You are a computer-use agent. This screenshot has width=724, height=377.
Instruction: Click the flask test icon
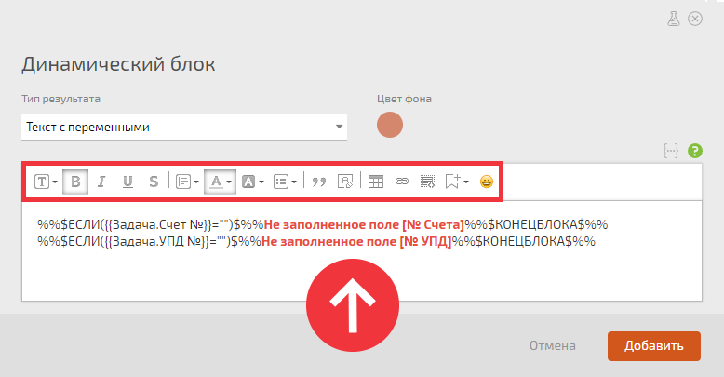tap(674, 19)
